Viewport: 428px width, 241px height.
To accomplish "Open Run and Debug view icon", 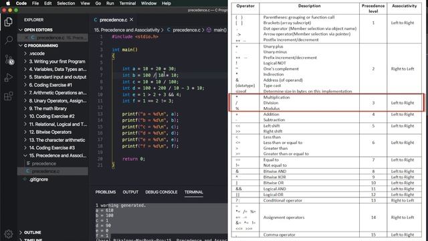I will click(x=9, y=78).
